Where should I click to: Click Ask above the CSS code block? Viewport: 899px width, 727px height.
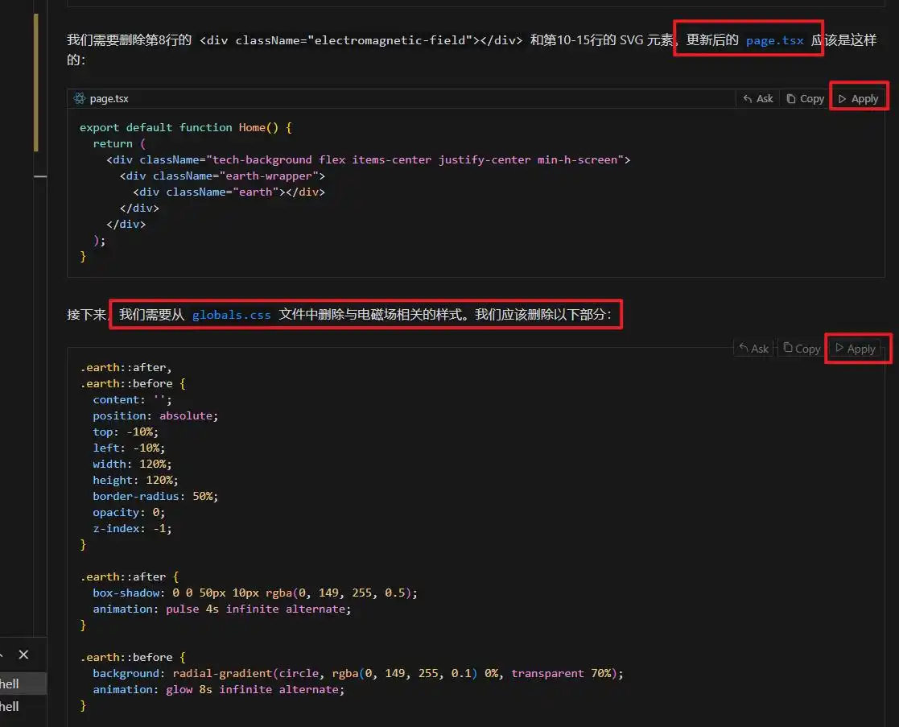tap(753, 349)
